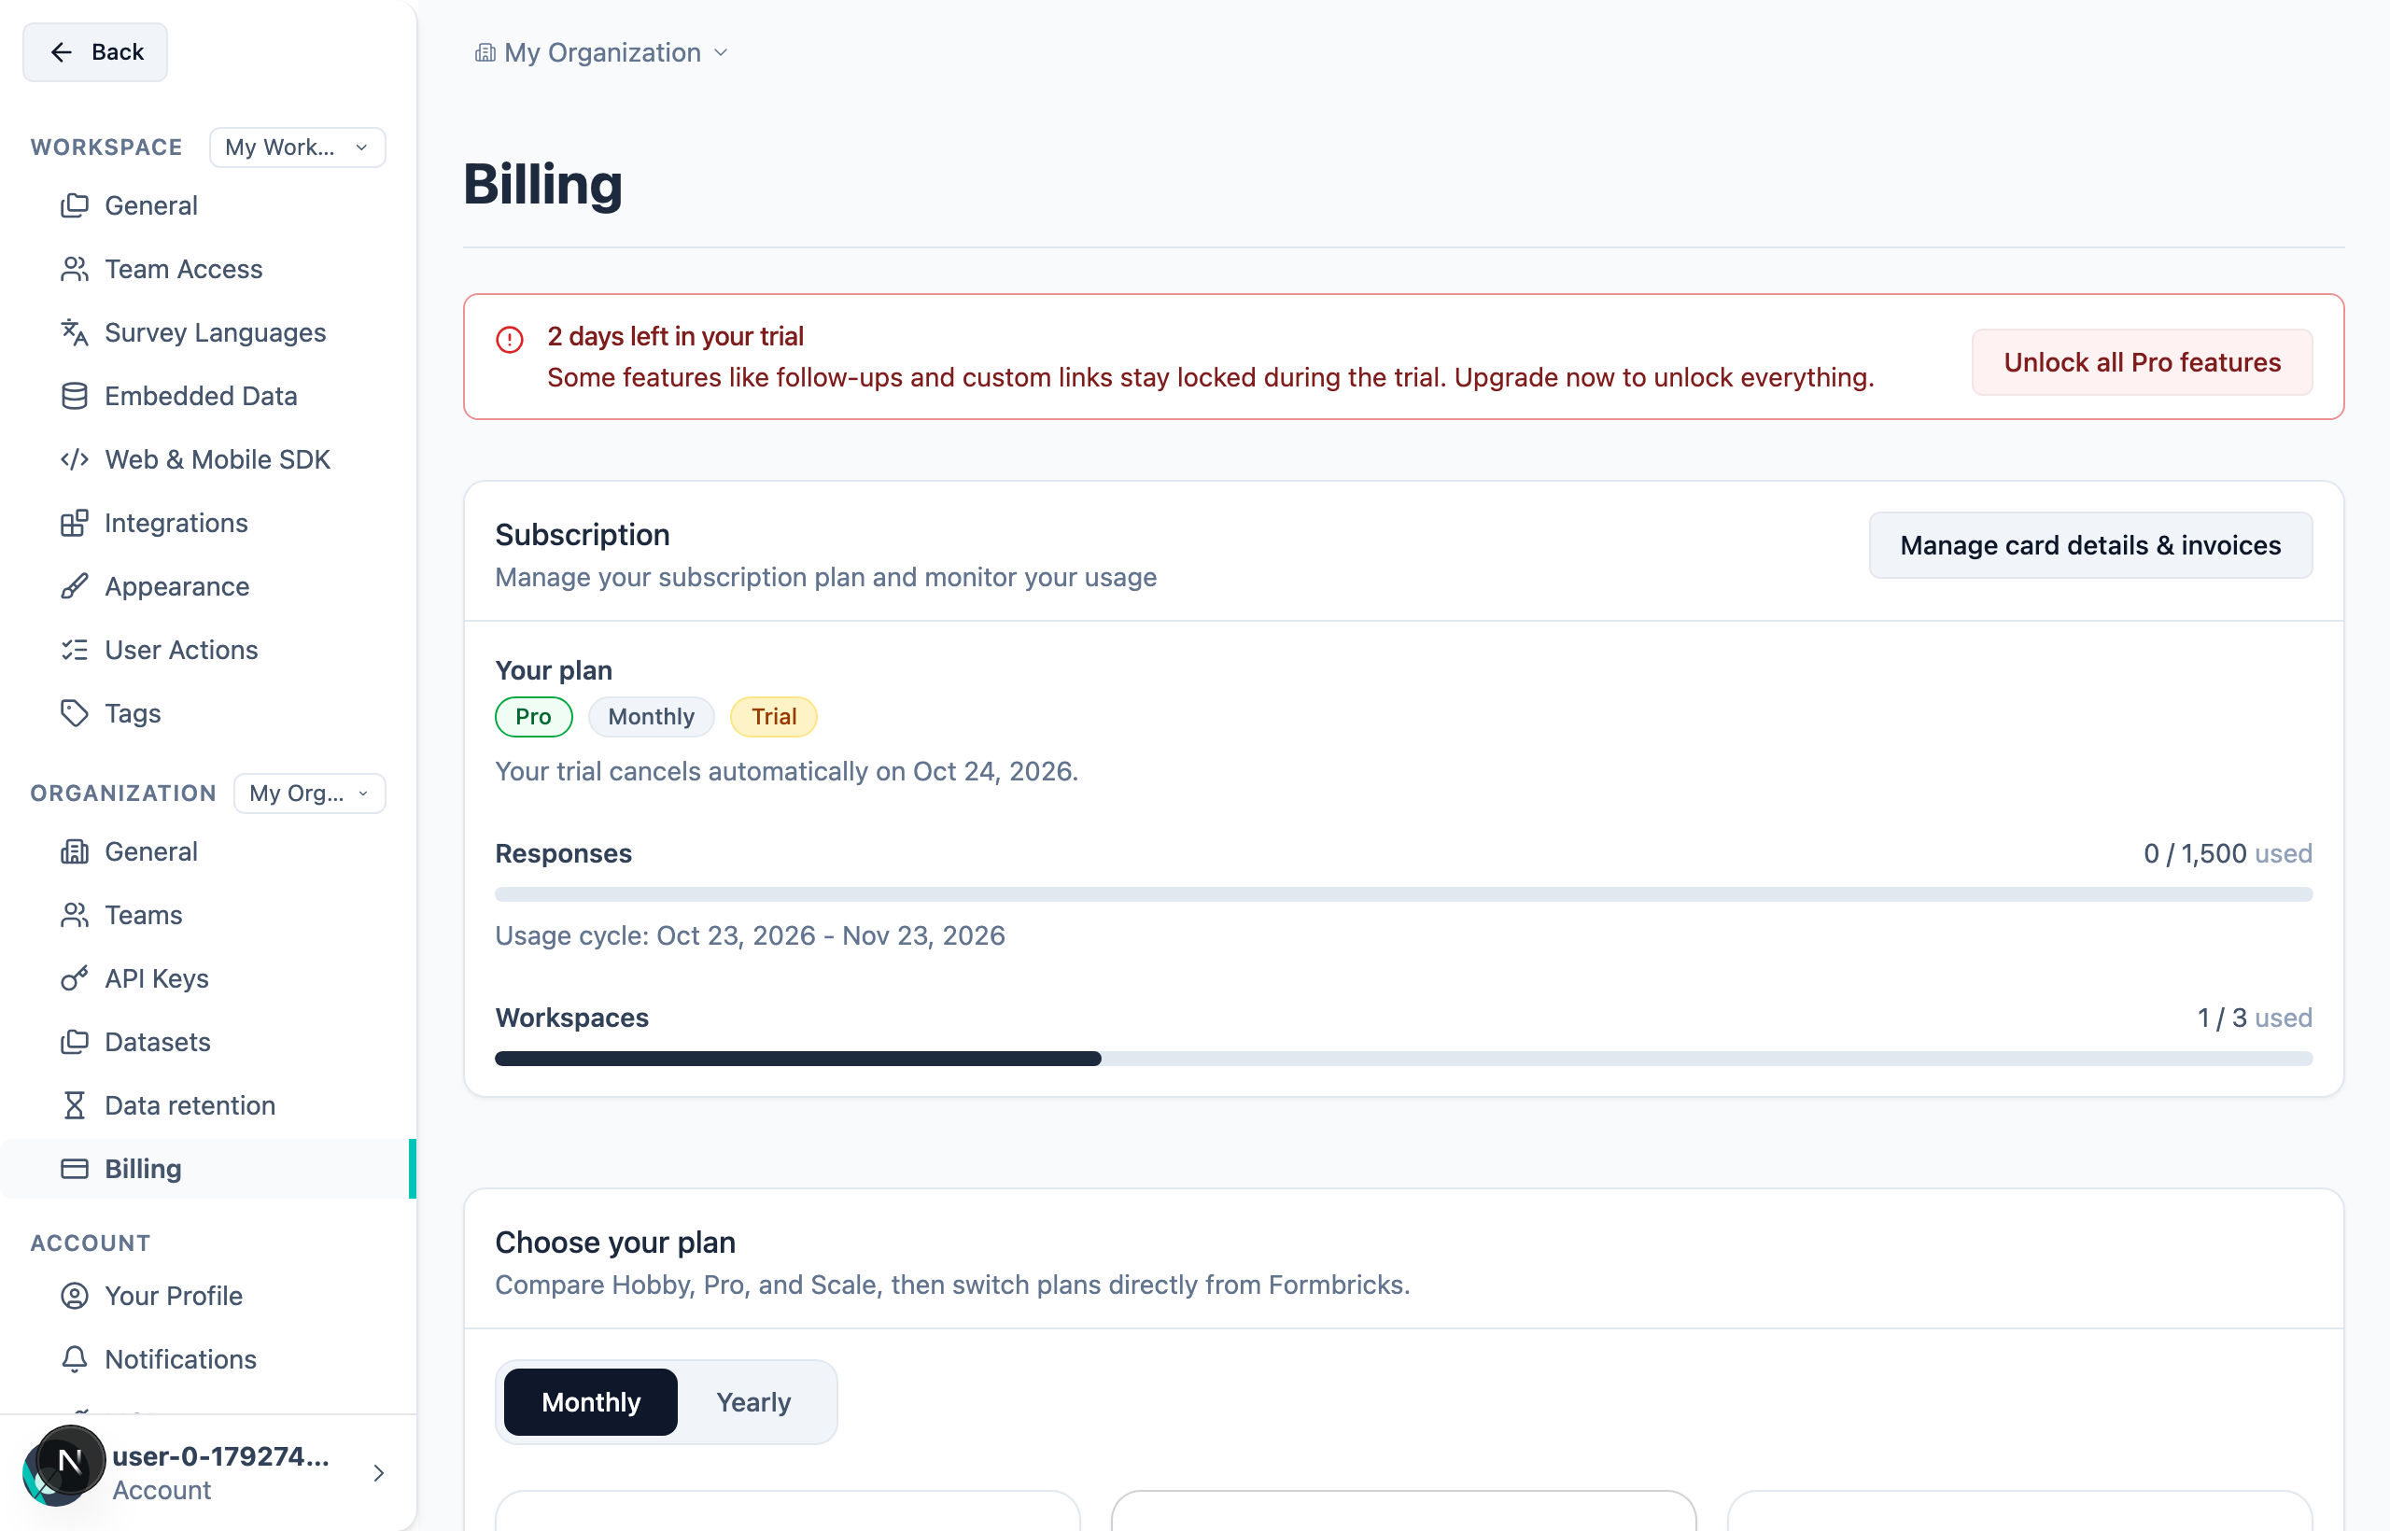Image resolution: width=2390 pixels, height=1531 pixels.
Task: Click the API Keys key icon
Action: (75, 979)
